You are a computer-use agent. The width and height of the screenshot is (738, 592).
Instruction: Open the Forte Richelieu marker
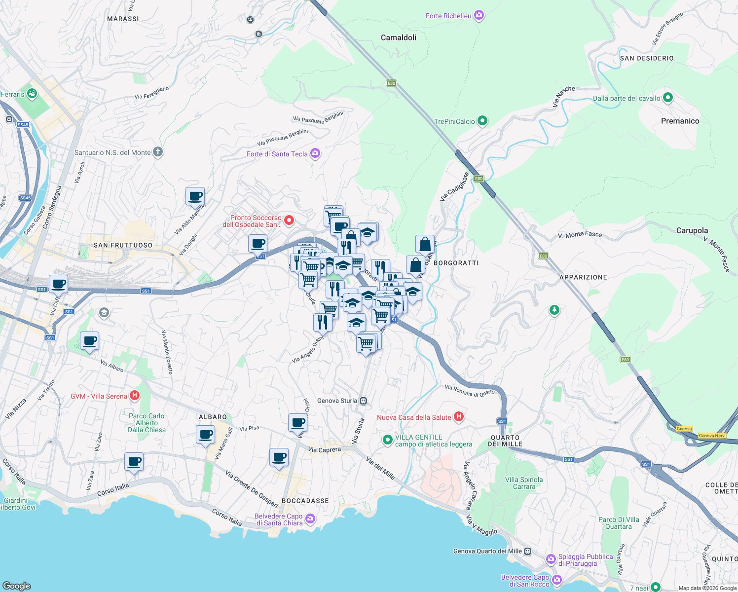coord(478,15)
